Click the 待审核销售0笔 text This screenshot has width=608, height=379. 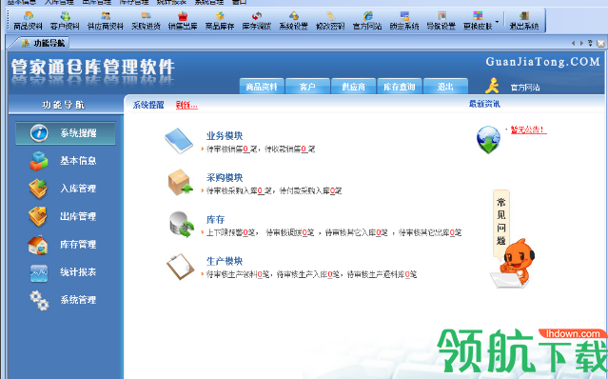point(231,149)
